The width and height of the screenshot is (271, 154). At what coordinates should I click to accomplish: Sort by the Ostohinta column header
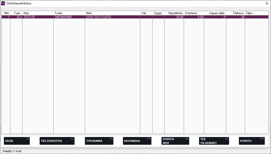194,13
